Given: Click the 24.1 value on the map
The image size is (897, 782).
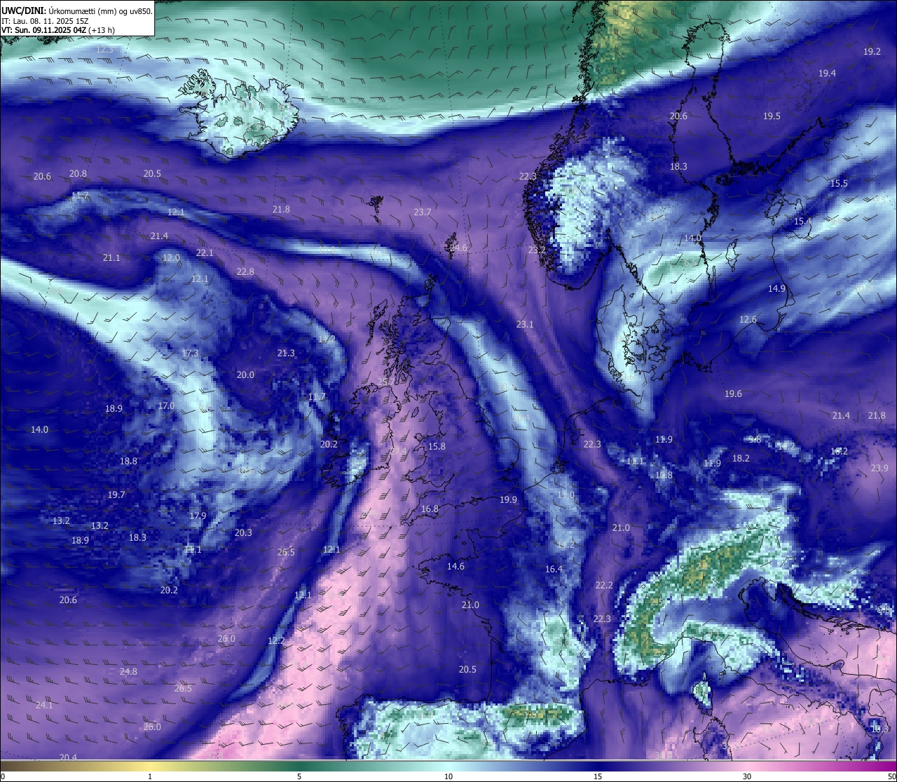Looking at the screenshot, I should coord(44,705).
